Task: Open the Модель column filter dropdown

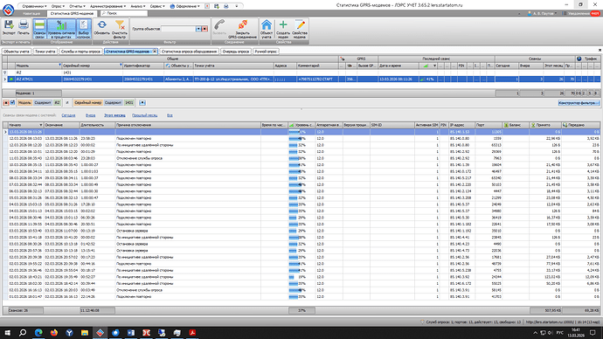Action: coord(59,65)
